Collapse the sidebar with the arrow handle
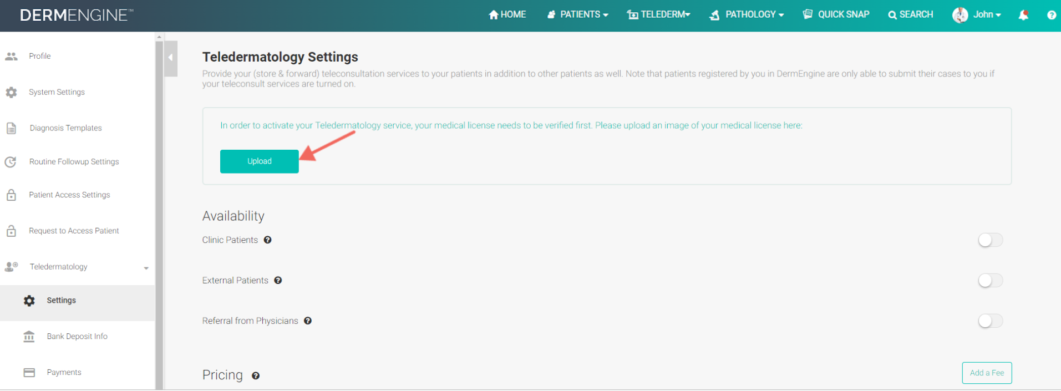Image resolution: width=1061 pixels, height=391 pixels. click(x=171, y=58)
